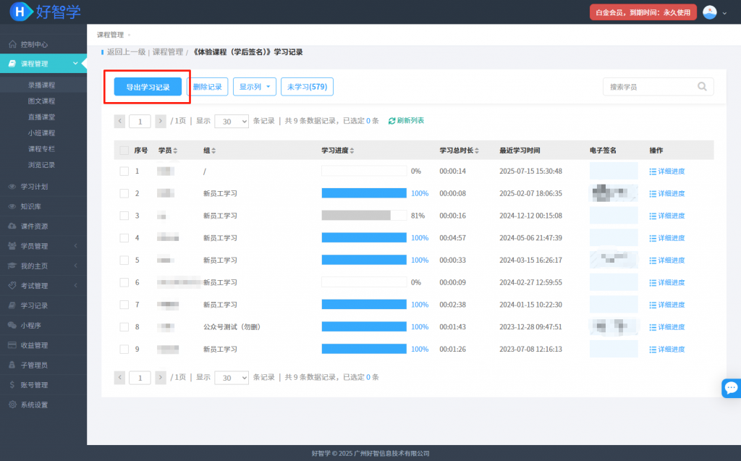This screenshot has width=741, height=461.
Task: Click the search magnifier icon
Action: (x=702, y=87)
